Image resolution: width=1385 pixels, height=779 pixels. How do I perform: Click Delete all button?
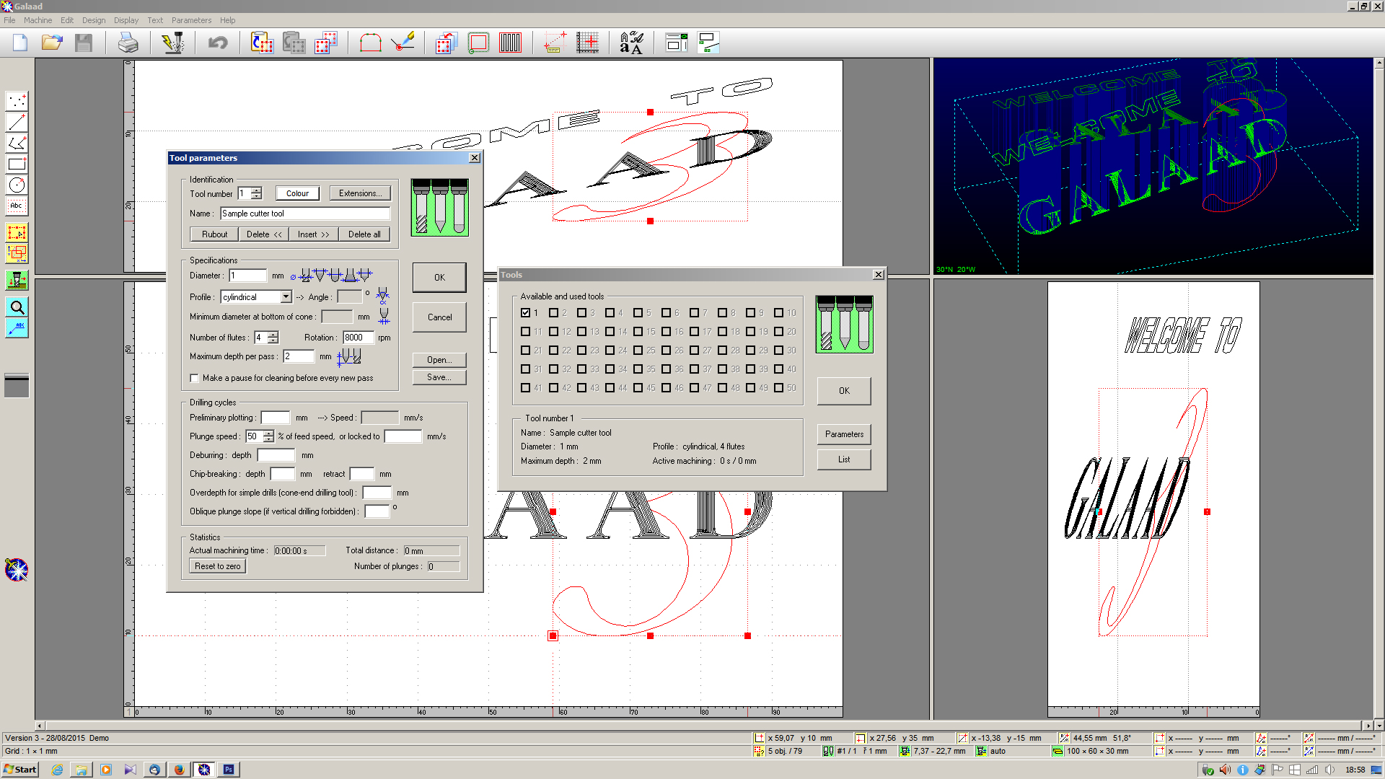[364, 234]
